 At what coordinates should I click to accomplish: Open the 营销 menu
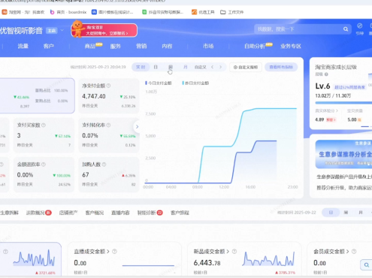[x=141, y=46]
